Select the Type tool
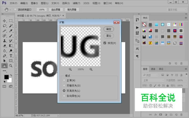 coord(11,56)
